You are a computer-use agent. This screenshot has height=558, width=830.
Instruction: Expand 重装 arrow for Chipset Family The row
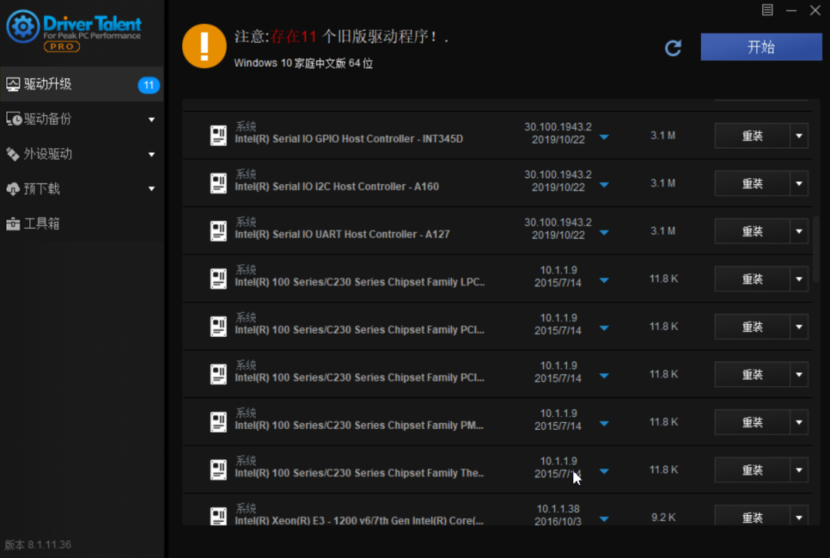coord(798,470)
